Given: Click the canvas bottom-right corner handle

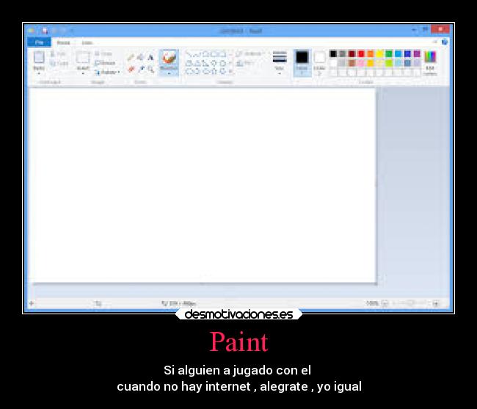Looking at the screenshot, I should (376, 283).
